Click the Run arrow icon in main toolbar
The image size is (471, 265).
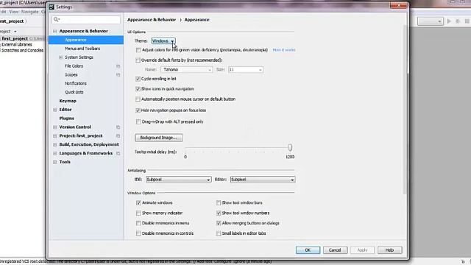click(x=449, y=21)
